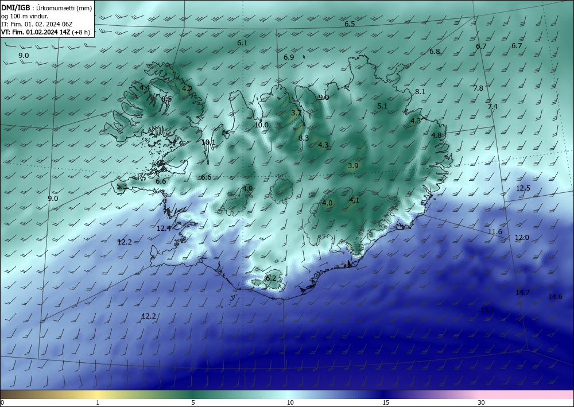Select the 8.5 value label
574x407 pixels.
point(166,99)
